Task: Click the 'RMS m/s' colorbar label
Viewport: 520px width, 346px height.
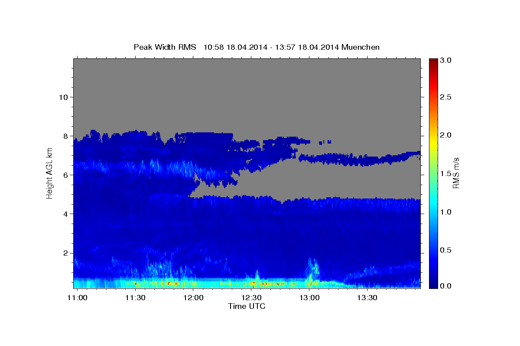Action: pos(456,173)
